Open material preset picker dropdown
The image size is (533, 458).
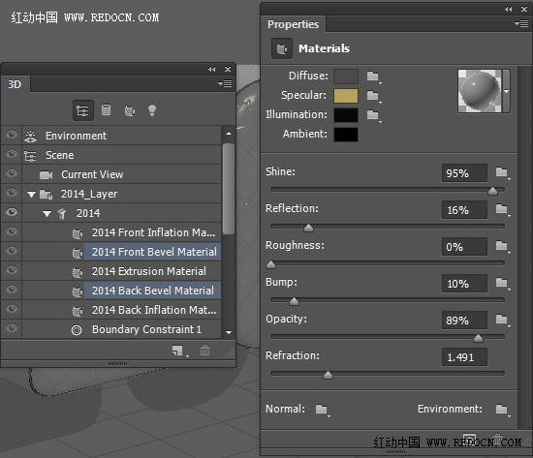tap(507, 91)
